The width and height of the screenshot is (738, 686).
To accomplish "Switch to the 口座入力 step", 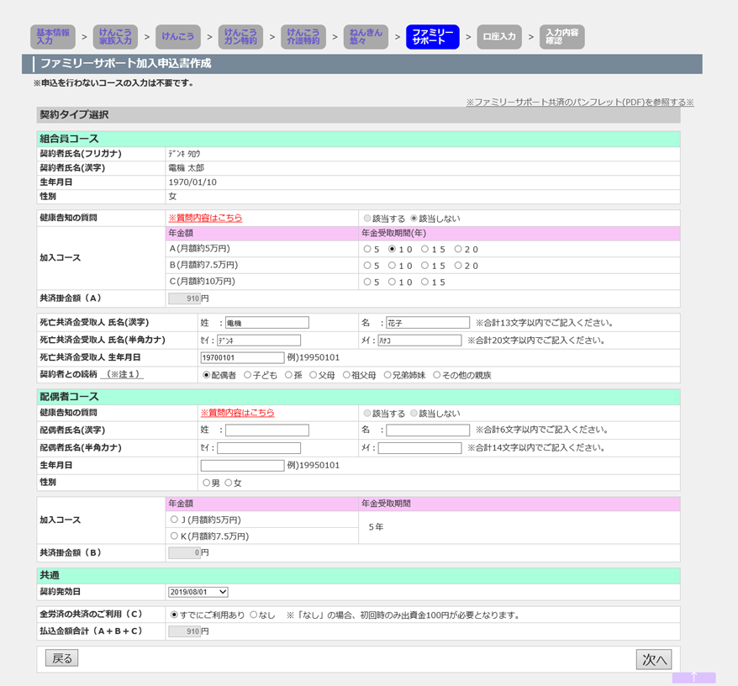I will (x=499, y=37).
